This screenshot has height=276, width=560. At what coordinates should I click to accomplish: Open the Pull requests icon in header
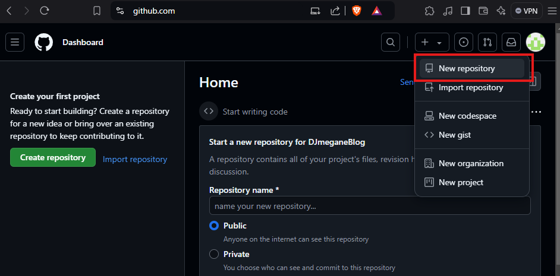coord(487,42)
